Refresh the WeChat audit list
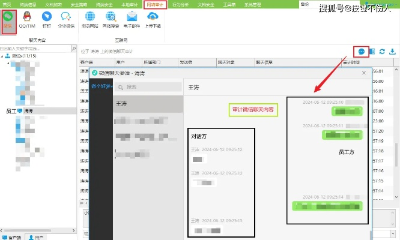Image resolution: width=400 pixels, height=240 pixels. click(382, 52)
